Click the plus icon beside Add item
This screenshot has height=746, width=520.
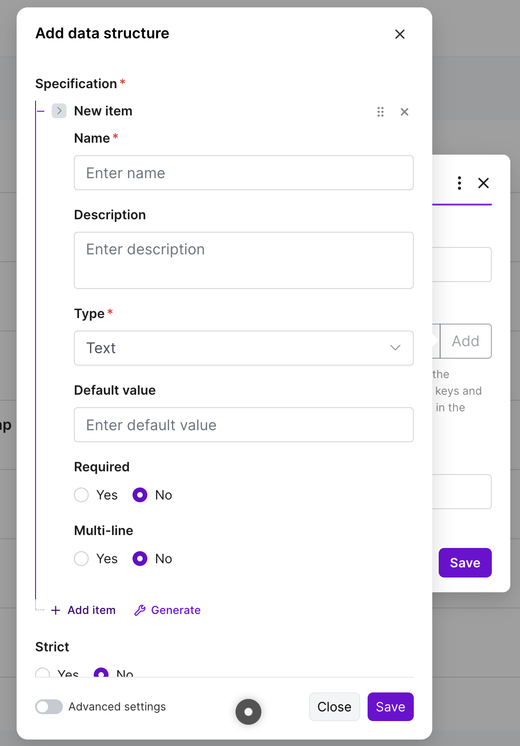pyautogui.click(x=56, y=610)
